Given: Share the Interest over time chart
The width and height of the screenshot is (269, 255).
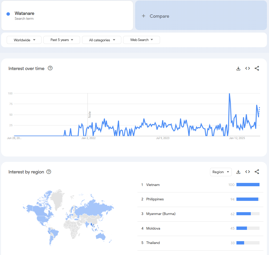Looking at the screenshot, I should 257,68.
